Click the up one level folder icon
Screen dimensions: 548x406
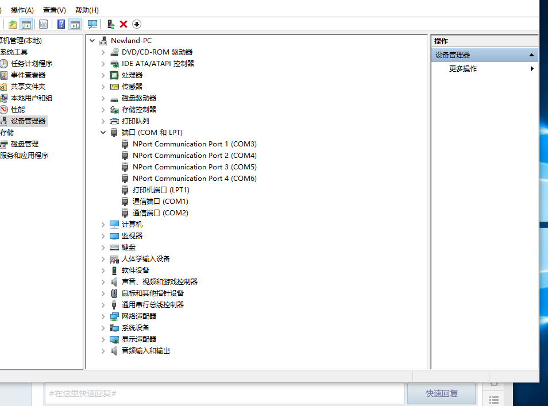pyautogui.click(x=12, y=24)
